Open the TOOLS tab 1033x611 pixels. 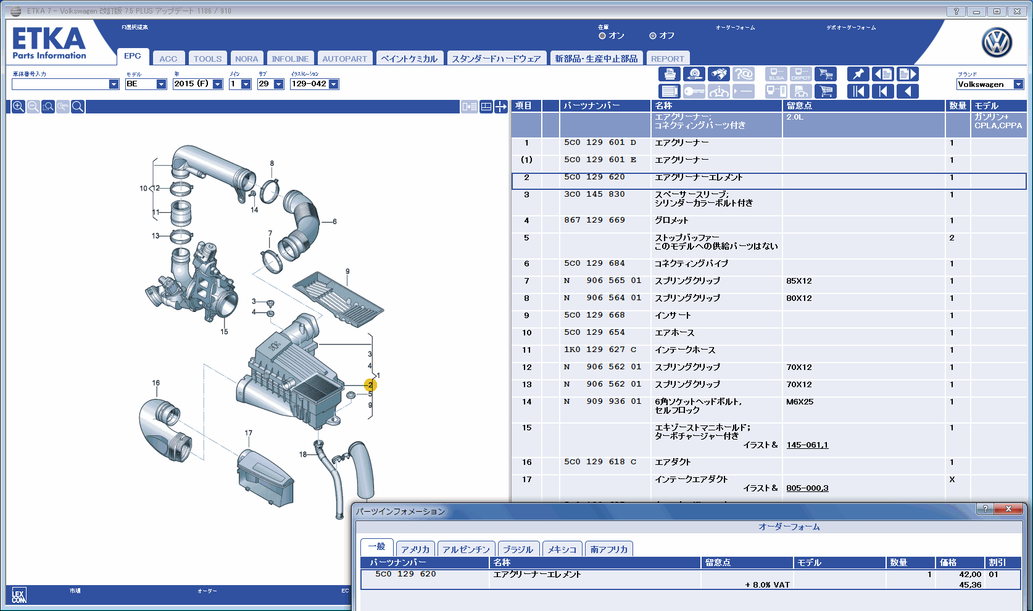[x=207, y=59]
